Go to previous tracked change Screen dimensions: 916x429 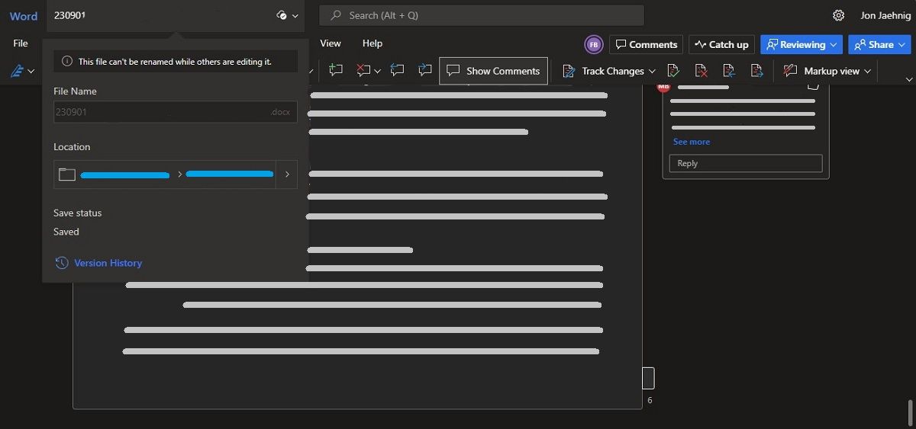(729, 71)
